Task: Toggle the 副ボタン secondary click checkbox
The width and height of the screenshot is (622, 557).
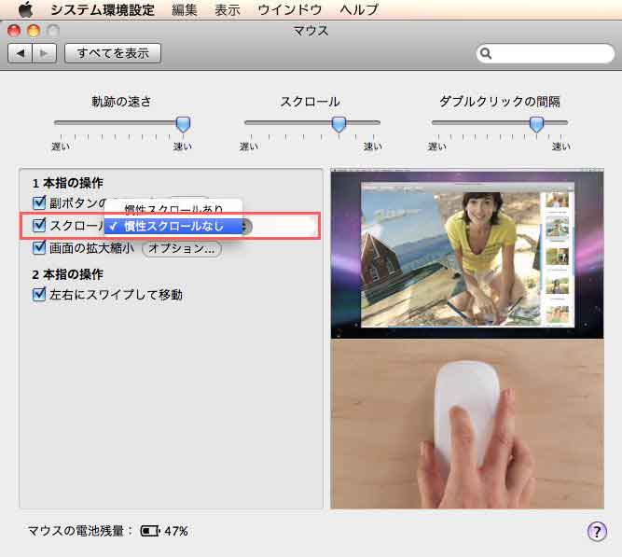Action: pos(39,202)
